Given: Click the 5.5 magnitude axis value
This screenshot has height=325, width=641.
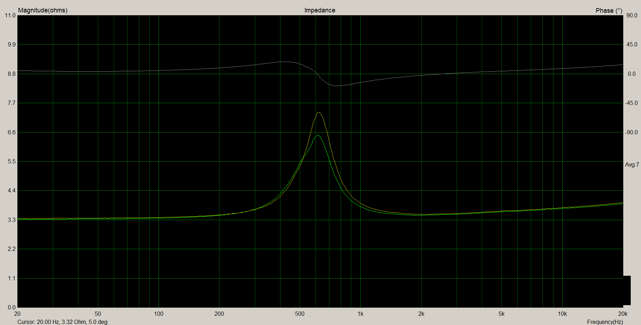Looking at the screenshot, I should [12, 161].
